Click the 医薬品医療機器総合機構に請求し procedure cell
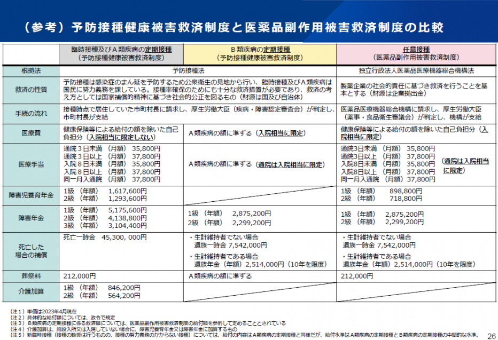 (416, 114)
